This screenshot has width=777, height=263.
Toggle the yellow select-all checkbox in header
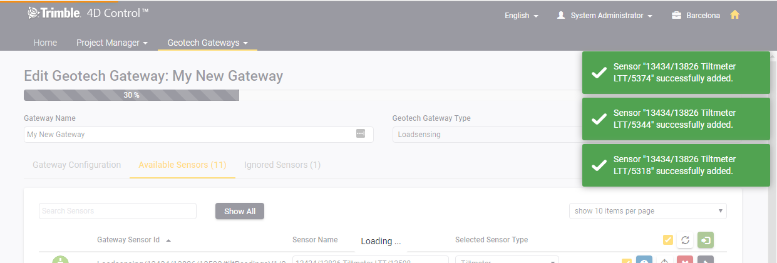(668, 240)
